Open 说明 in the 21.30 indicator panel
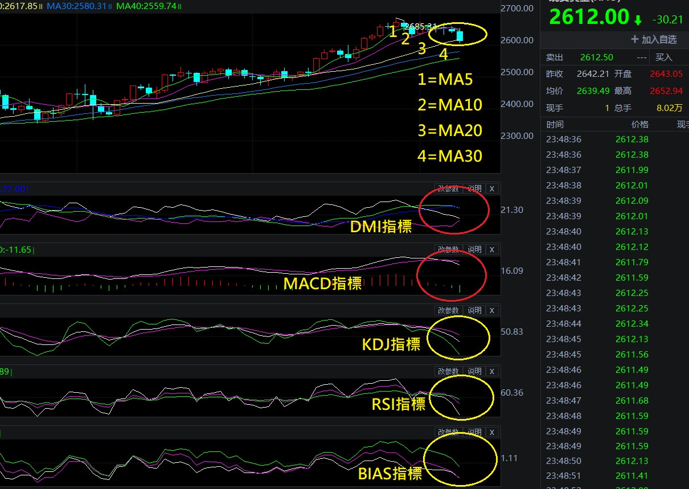 click(474, 188)
